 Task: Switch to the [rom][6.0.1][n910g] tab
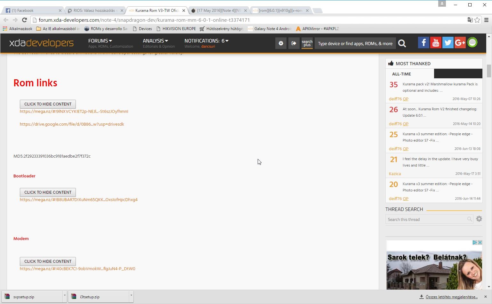[280, 11]
